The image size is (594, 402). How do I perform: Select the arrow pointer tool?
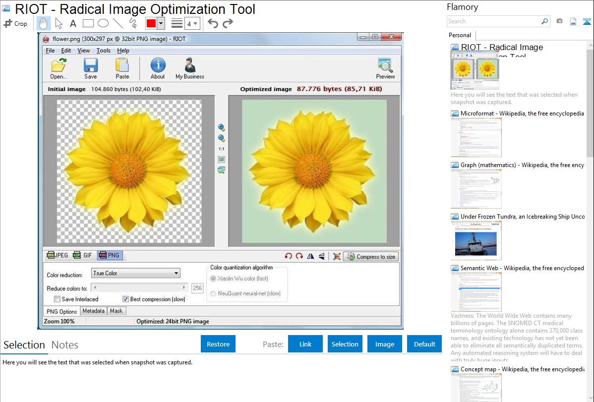(59, 23)
